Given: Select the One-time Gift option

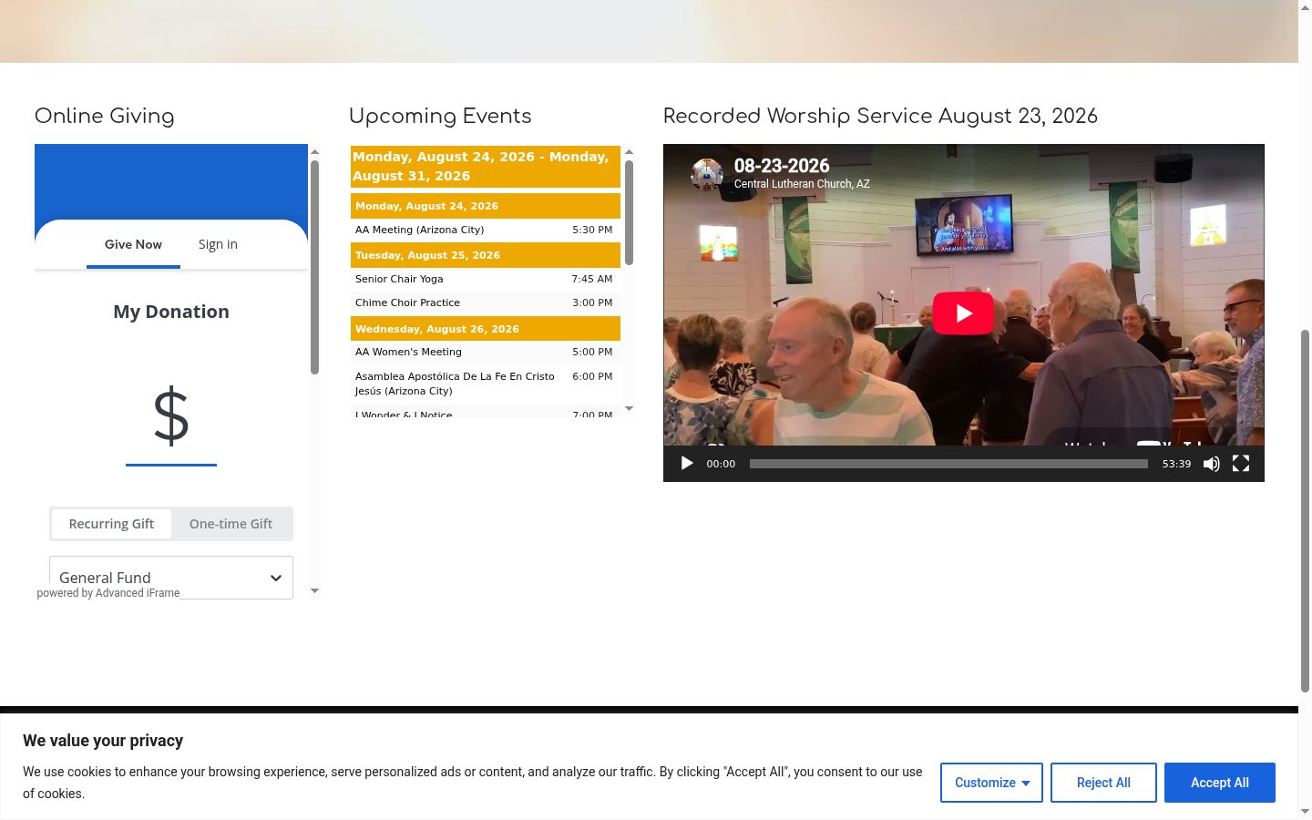Looking at the screenshot, I should pyautogui.click(x=231, y=524).
